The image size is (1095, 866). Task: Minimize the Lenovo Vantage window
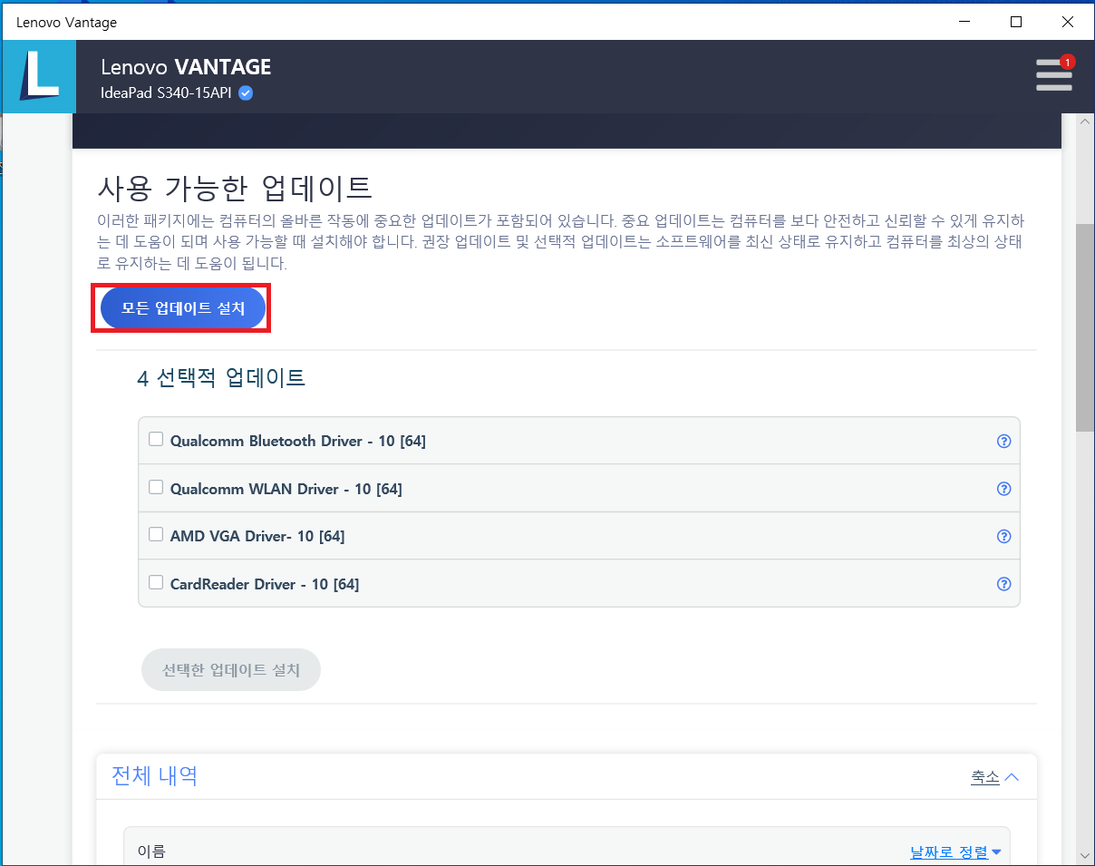click(965, 21)
